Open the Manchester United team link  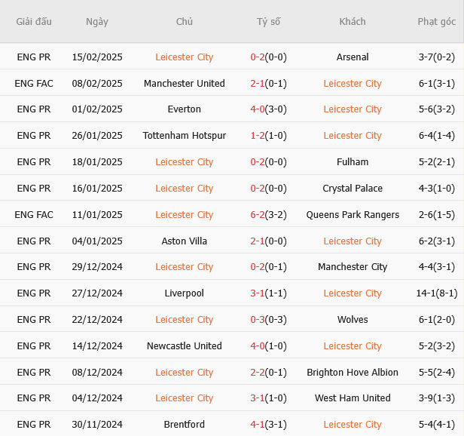[x=185, y=84]
